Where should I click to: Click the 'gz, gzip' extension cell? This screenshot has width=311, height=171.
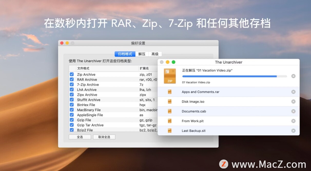click(146, 120)
